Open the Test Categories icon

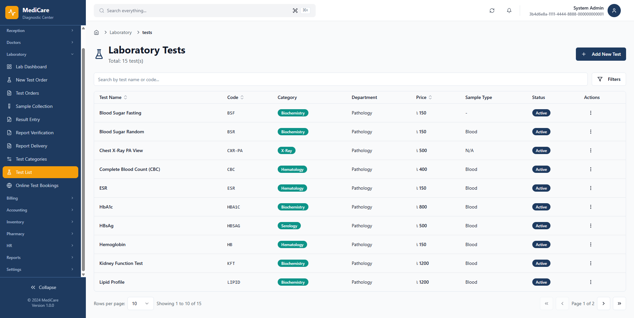click(x=9, y=159)
